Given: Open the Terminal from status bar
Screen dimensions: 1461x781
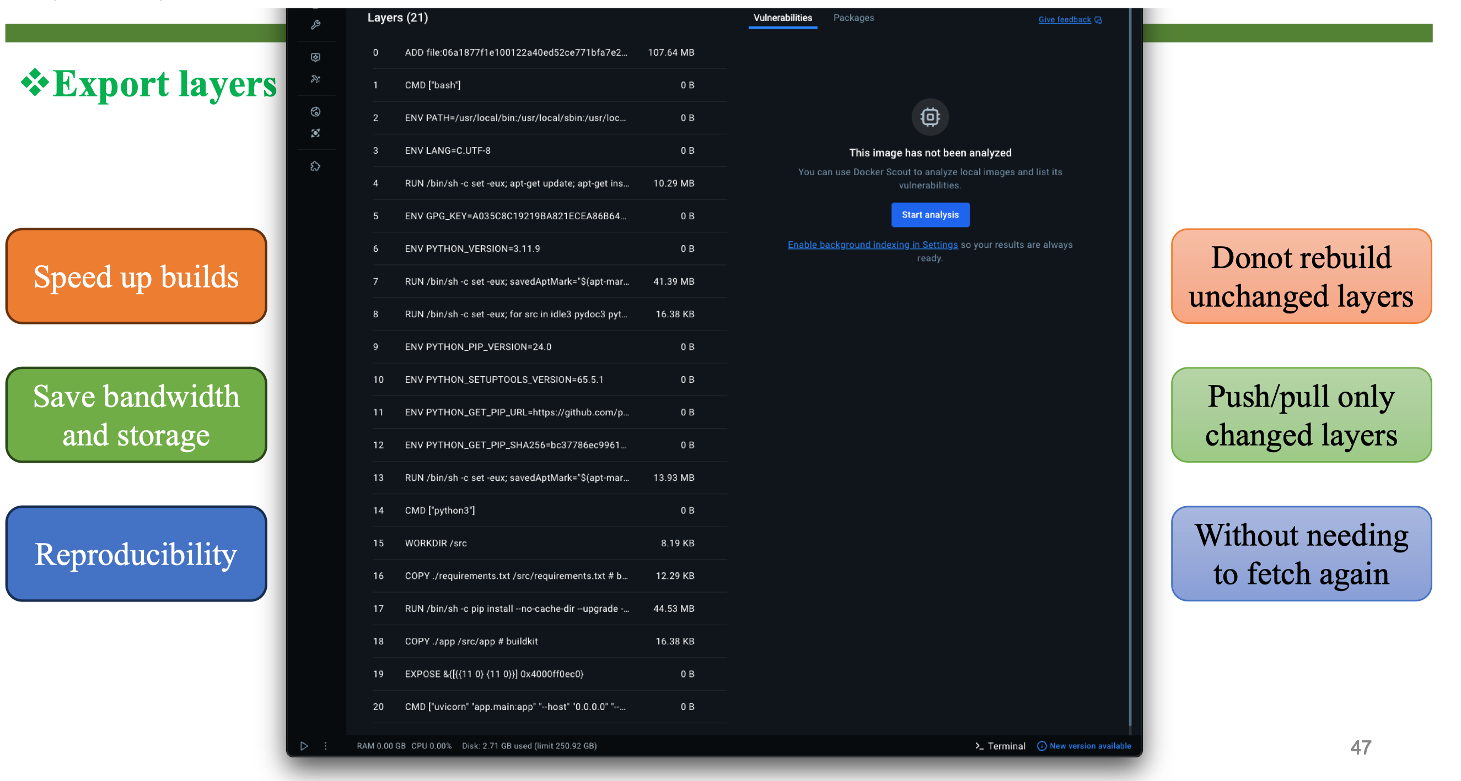Looking at the screenshot, I should click(x=1000, y=746).
